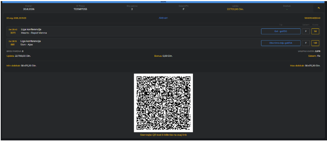Click the 'BROJ PAROVA: 2' text
327x143 pixels.
(15, 51)
